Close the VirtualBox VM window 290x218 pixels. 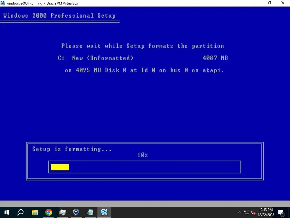pyautogui.click(x=283, y=3)
